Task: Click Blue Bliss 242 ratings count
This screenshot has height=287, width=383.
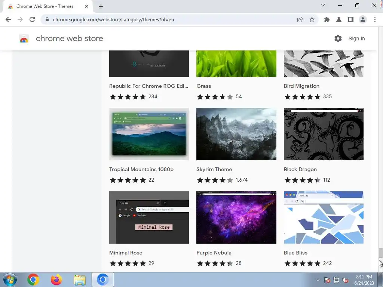Action: (x=327, y=263)
